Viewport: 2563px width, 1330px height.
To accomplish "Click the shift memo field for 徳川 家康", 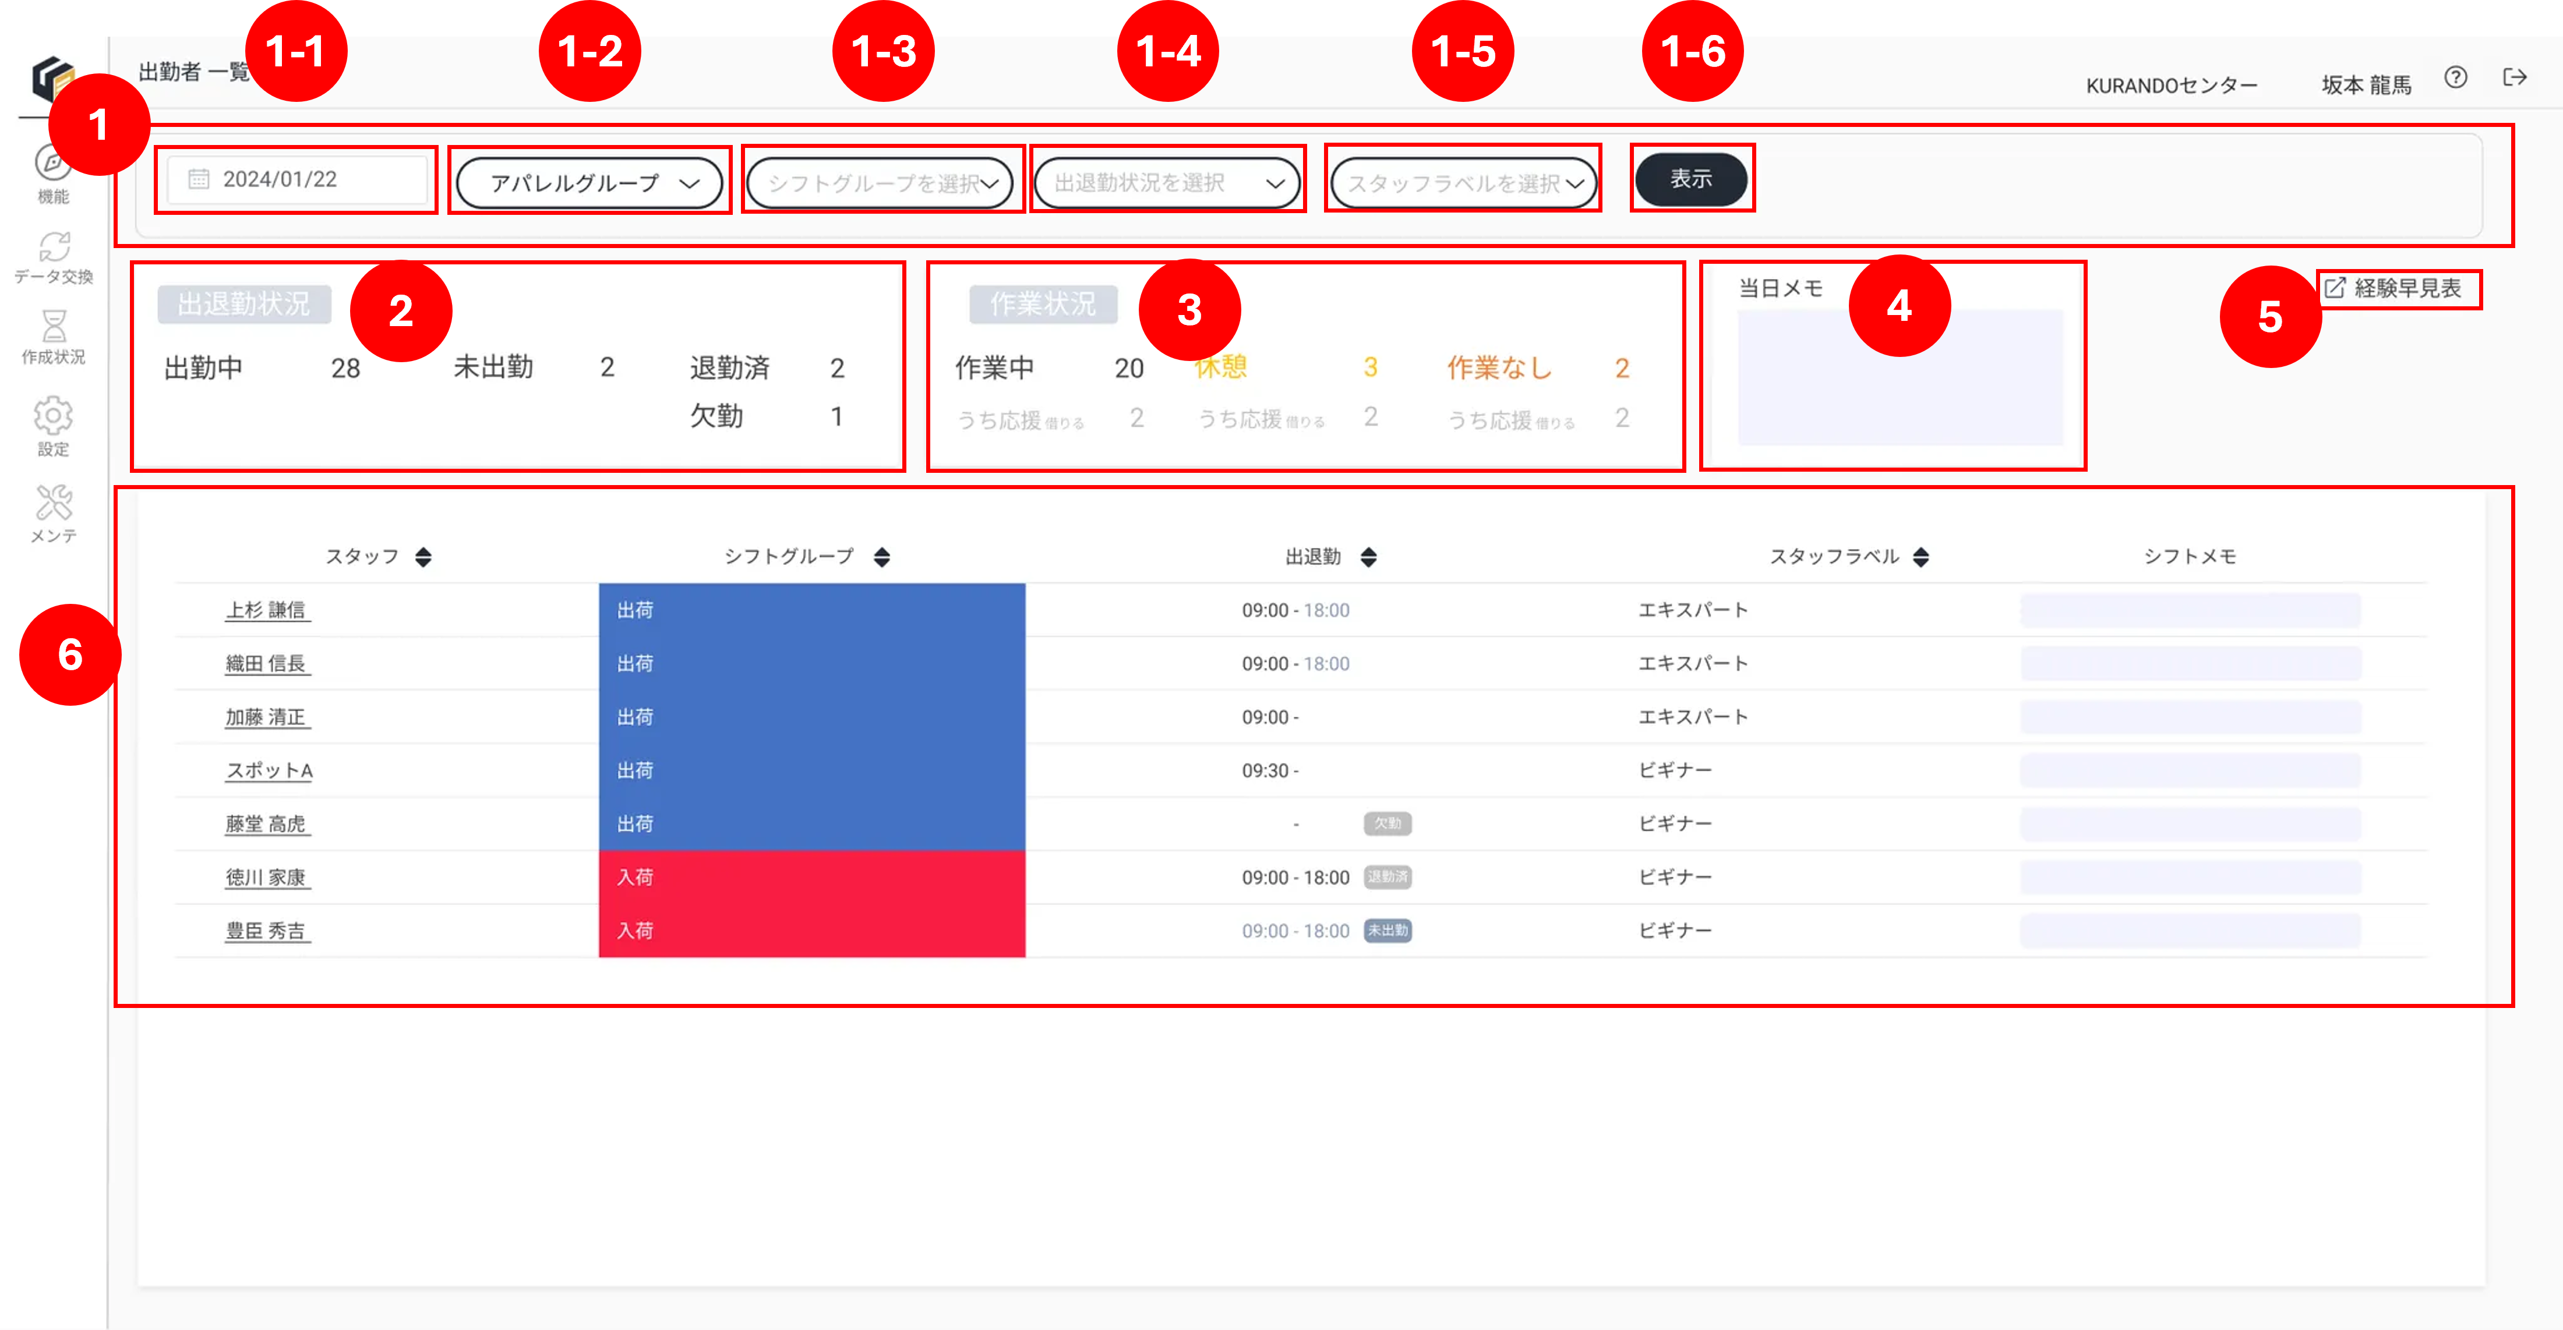I will tap(2190, 878).
